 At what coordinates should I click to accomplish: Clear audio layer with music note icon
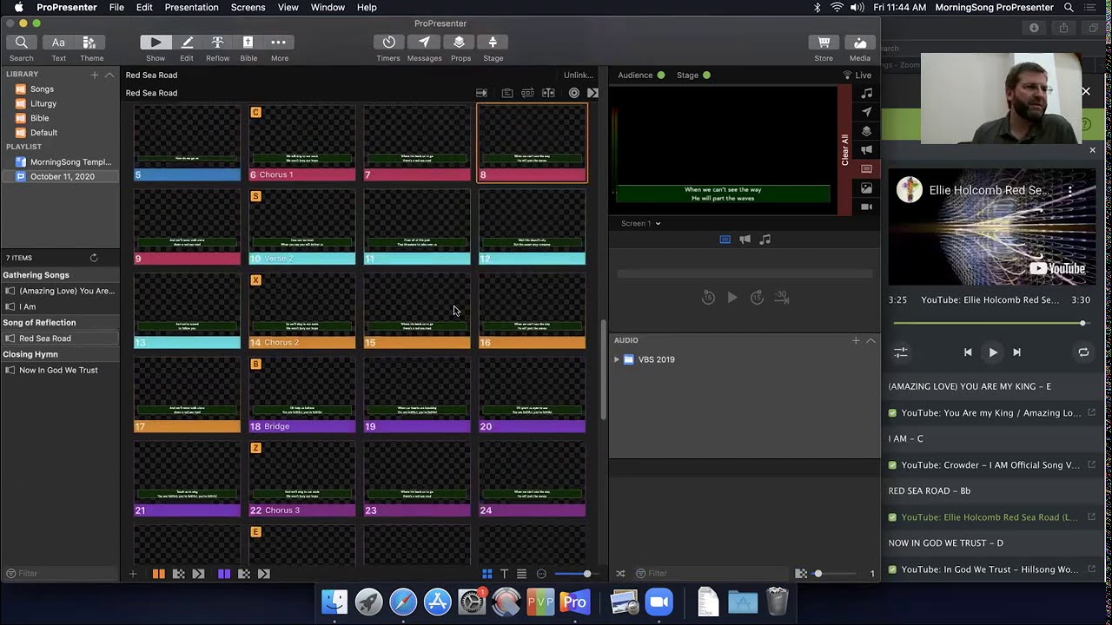pos(866,93)
